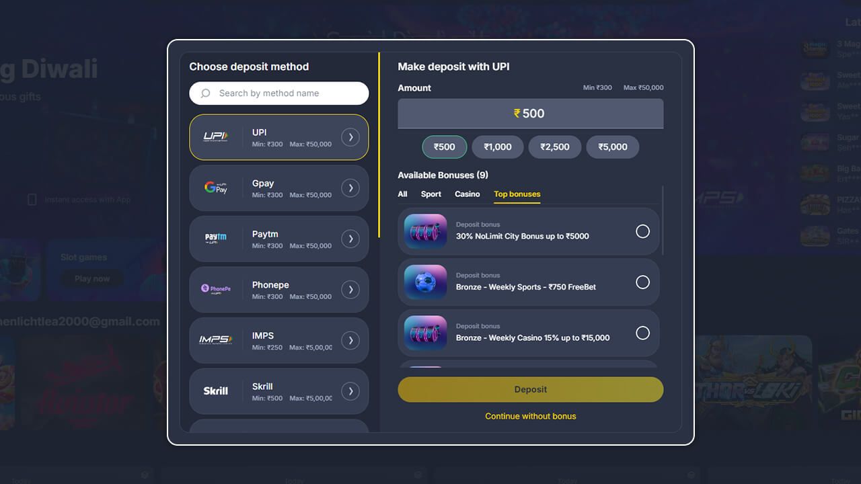This screenshot has height=484, width=861.
Task: Click the Google Pay logo icon
Action: (x=216, y=188)
